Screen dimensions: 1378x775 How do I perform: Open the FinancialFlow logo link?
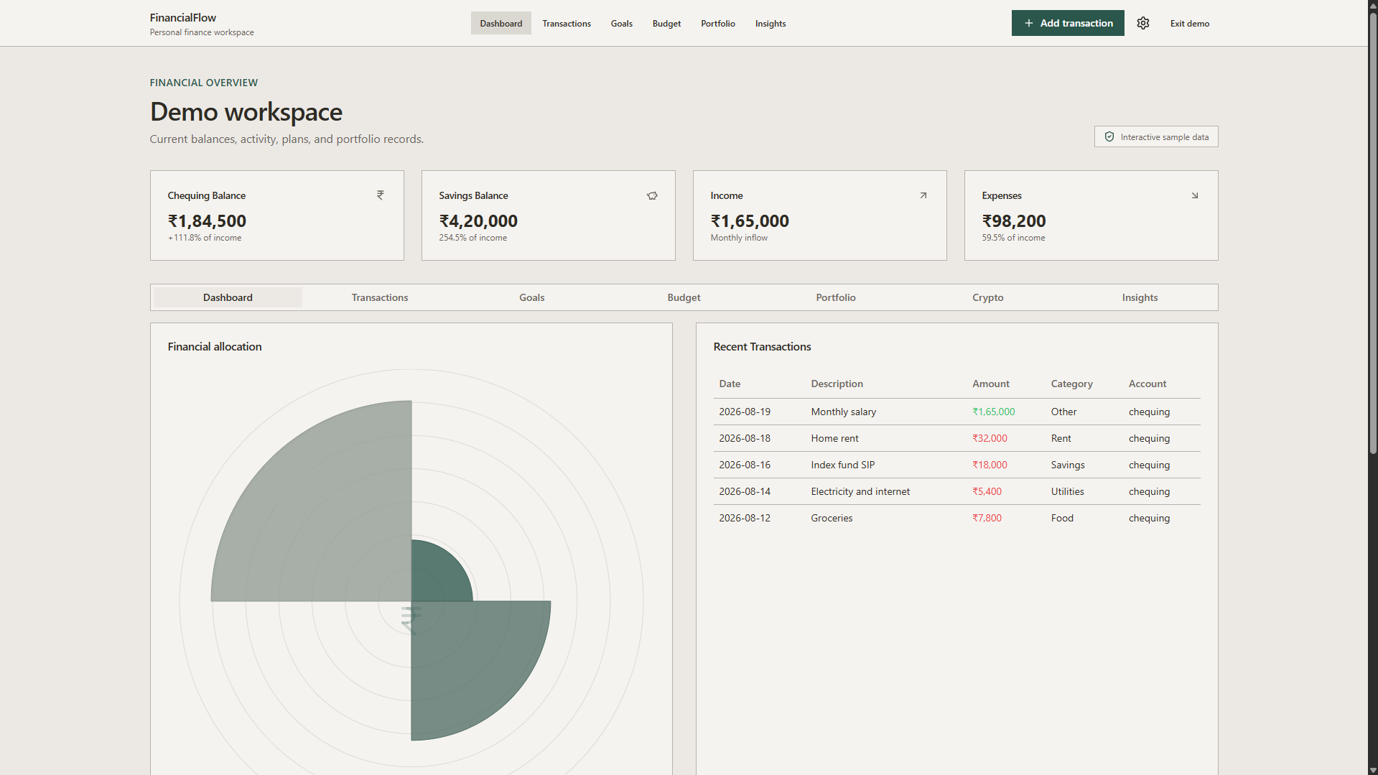coord(202,24)
